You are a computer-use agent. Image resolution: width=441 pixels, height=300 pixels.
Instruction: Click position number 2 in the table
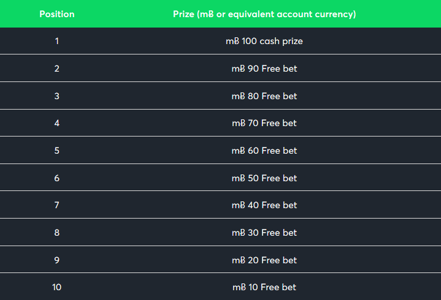[57, 69]
